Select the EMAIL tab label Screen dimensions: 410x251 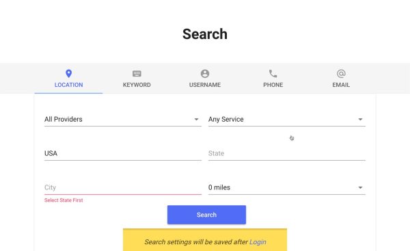(341, 85)
